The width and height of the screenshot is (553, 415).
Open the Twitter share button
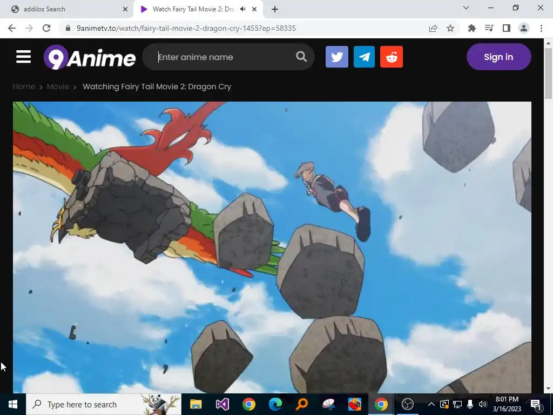(x=337, y=57)
